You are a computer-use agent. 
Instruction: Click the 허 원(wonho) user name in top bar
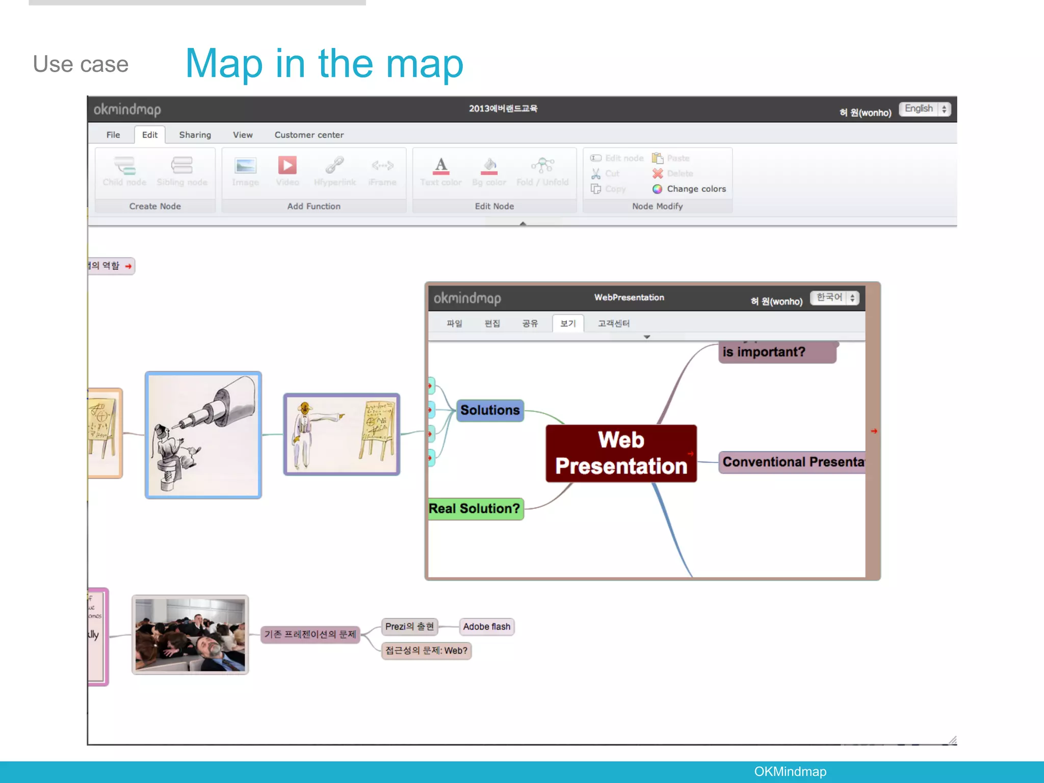click(865, 112)
